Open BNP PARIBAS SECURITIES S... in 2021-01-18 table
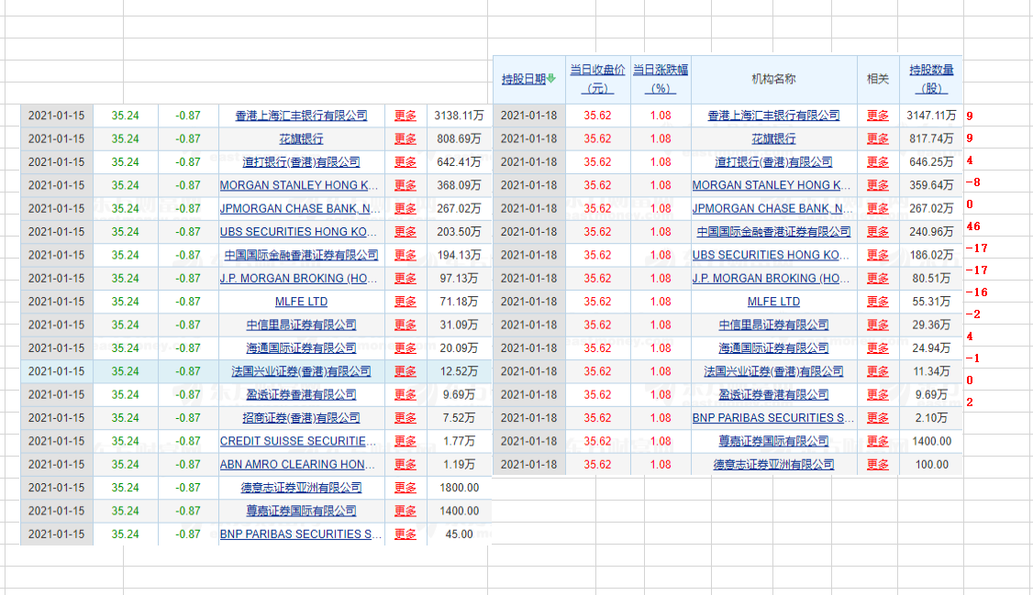1033x595 pixels. [x=772, y=418]
